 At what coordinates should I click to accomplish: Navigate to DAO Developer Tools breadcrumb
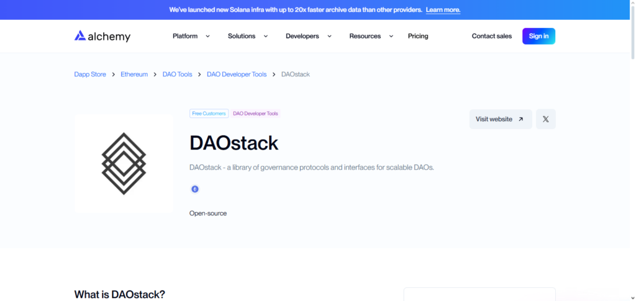coord(237,74)
